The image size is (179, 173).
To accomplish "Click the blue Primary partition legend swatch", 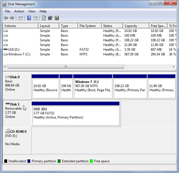I will tap(29, 161).
